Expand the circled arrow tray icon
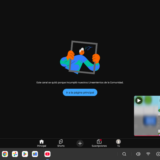Viewport: 160px width, 160px height. pyautogui.click(x=158, y=154)
